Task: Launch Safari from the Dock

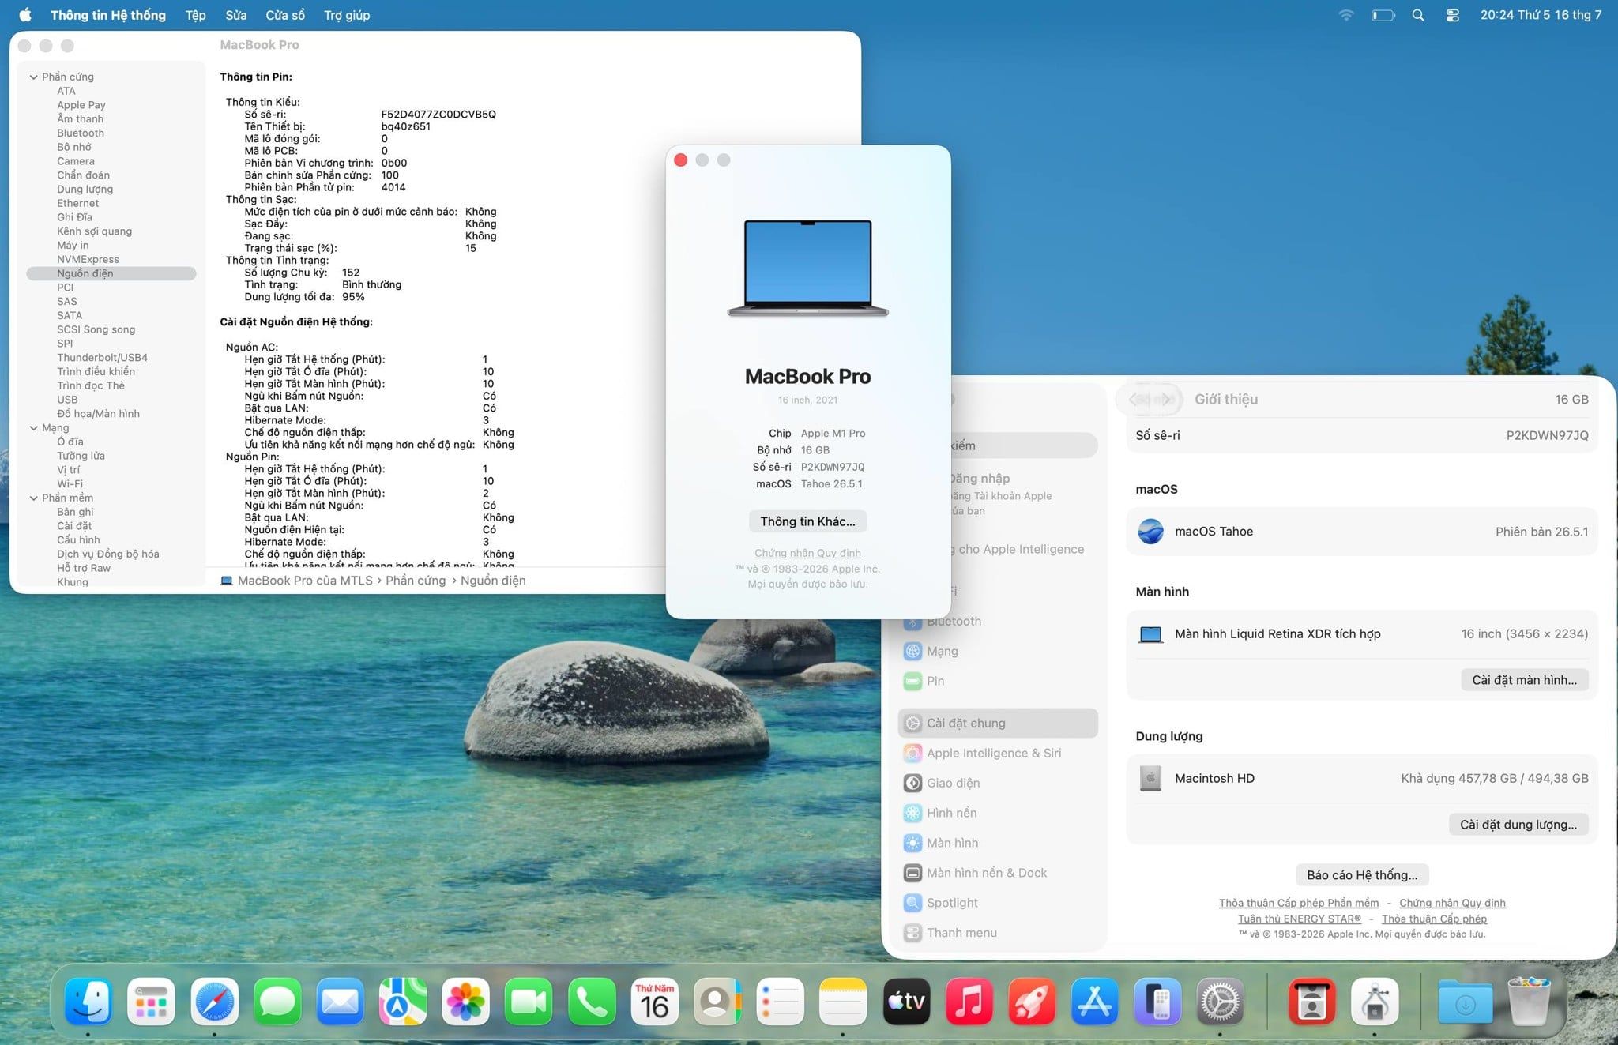Action: click(x=214, y=1002)
